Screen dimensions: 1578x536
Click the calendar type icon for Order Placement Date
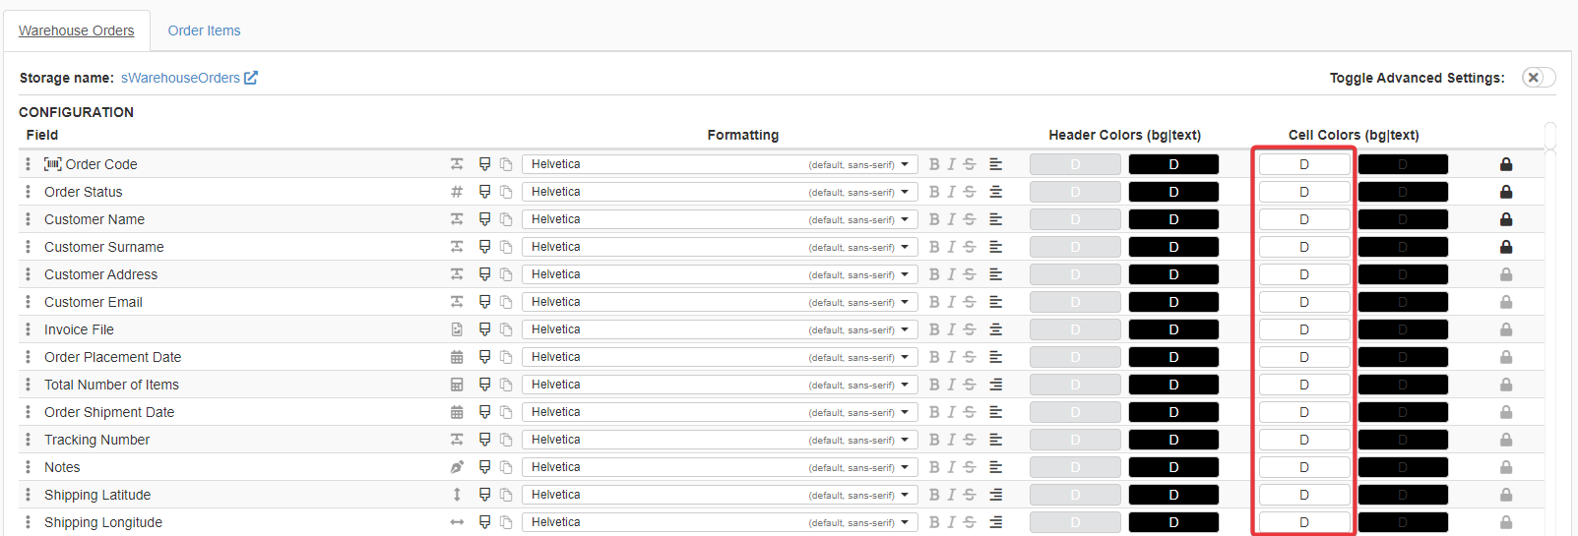point(457,357)
